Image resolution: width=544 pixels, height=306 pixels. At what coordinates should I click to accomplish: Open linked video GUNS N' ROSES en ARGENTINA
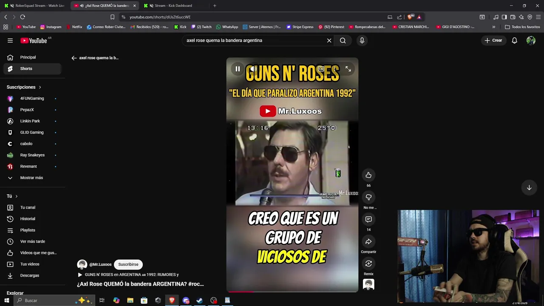click(x=128, y=275)
